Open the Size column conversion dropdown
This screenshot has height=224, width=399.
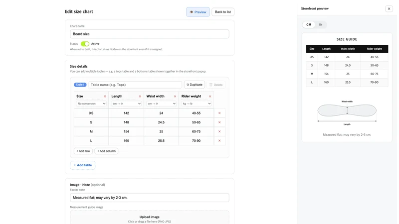(91, 104)
